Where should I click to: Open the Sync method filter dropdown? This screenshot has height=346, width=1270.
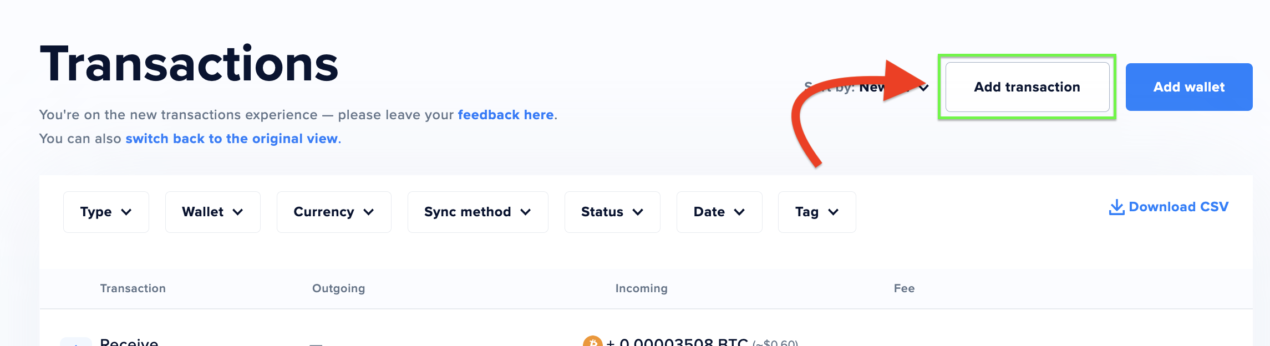pyautogui.click(x=477, y=212)
